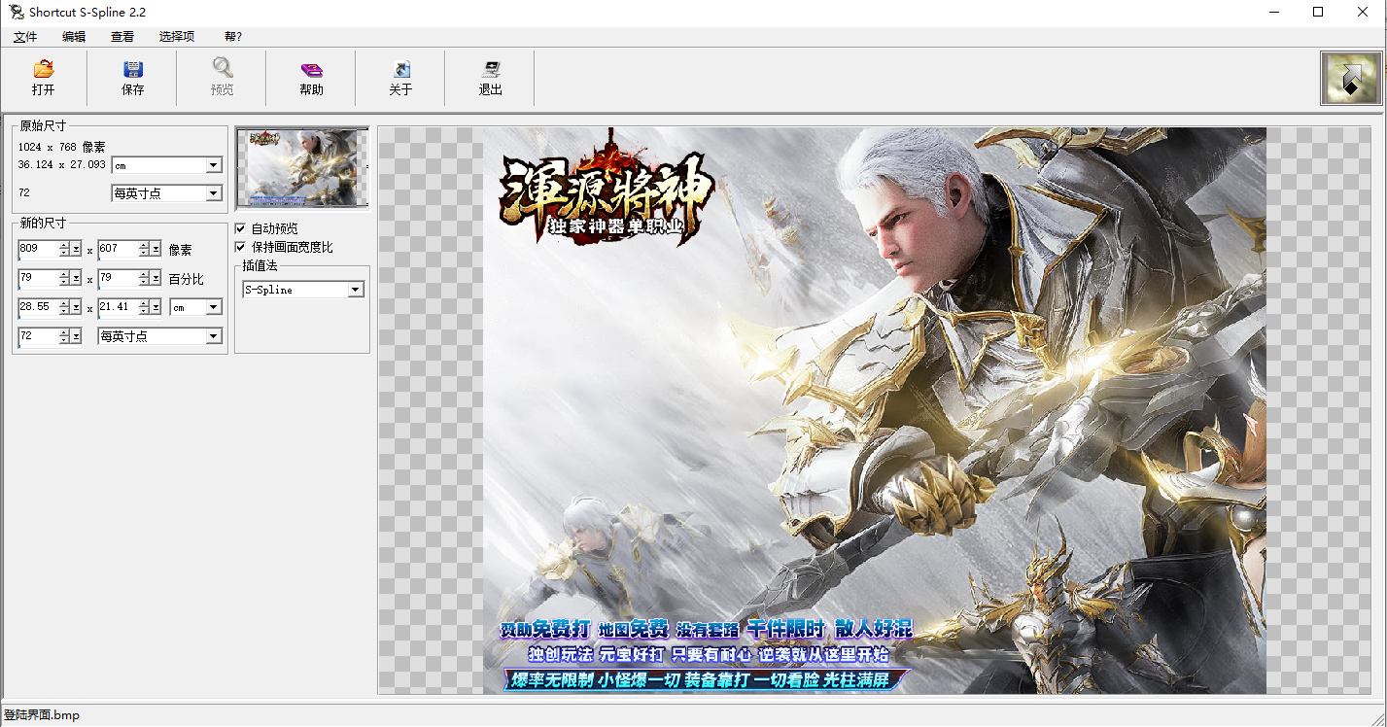The width and height of the screenshot is (1387, 727).
Task: Open the 文件 menu
Action: (25, 37)
